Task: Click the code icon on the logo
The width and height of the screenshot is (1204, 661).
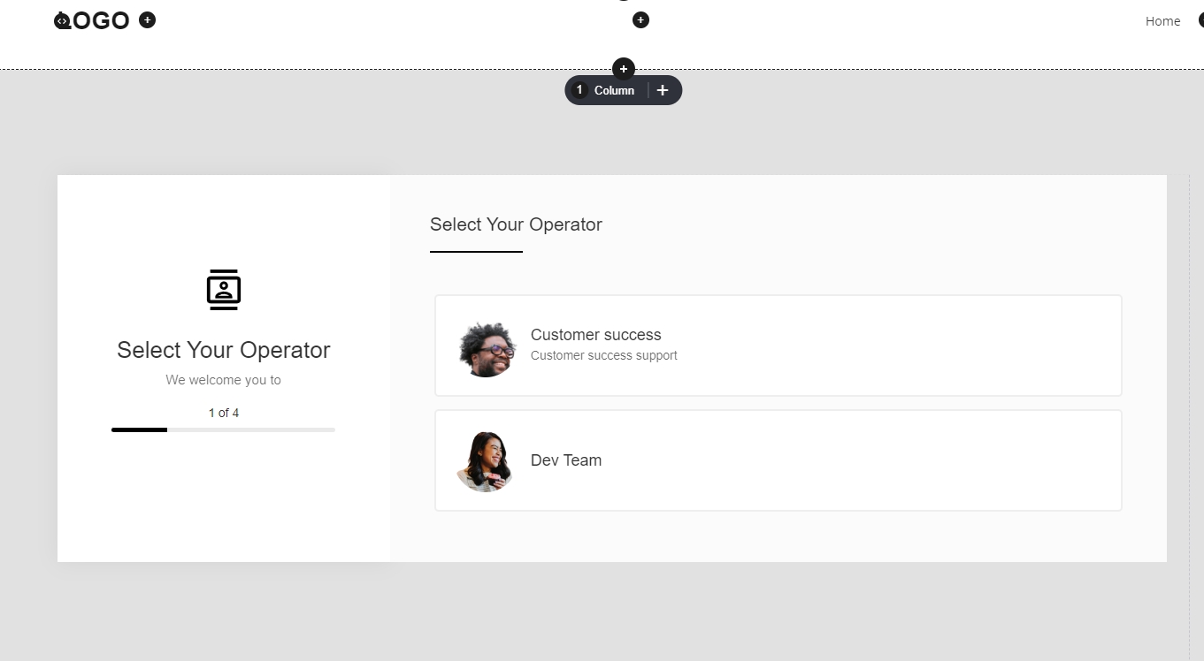Action: click(x=61, y=20)
